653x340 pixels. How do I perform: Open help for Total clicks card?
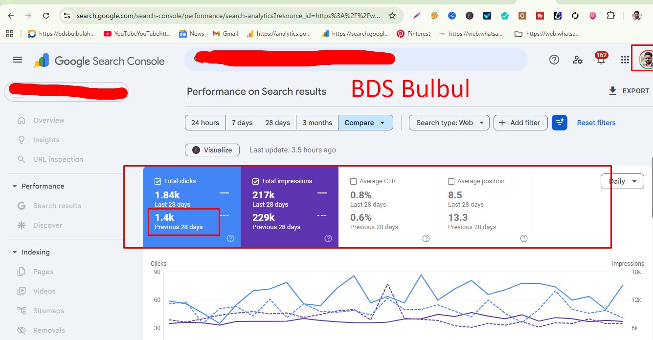point(230,238)
